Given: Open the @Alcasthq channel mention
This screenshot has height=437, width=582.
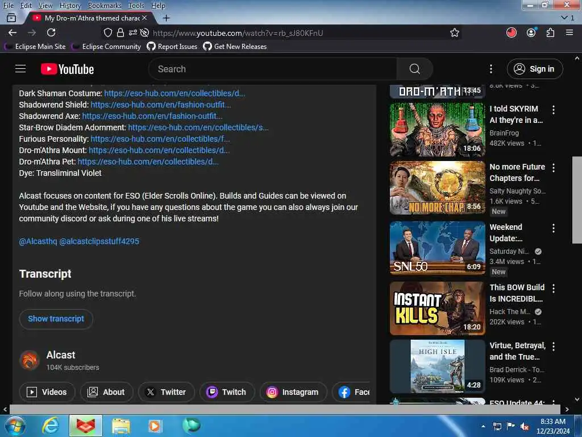Looking at the screenshot, I should click(38, 241).
